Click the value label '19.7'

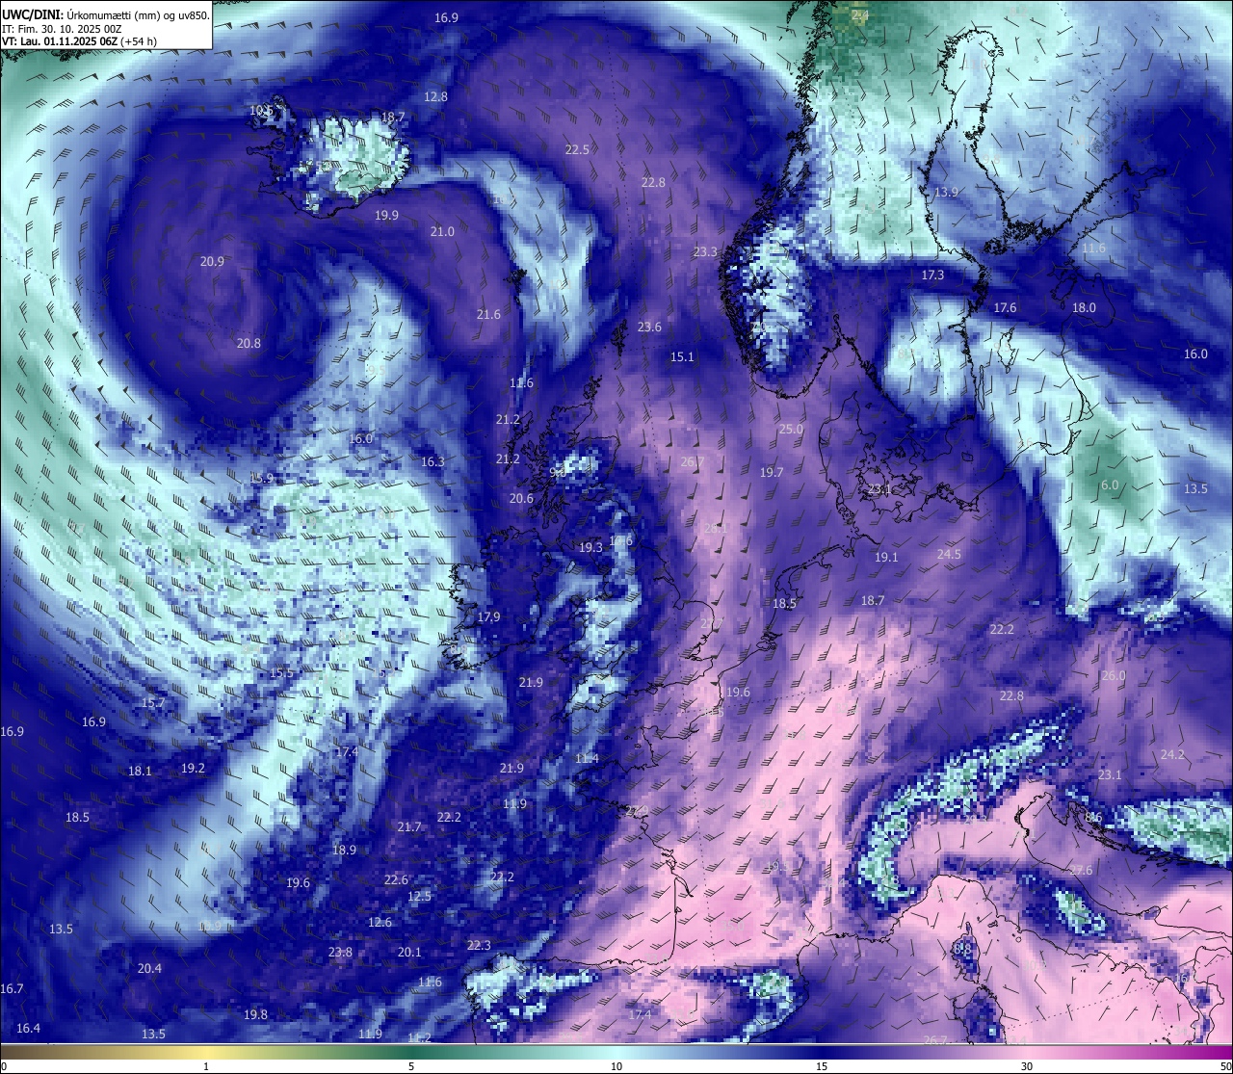(x=772, y=473)
